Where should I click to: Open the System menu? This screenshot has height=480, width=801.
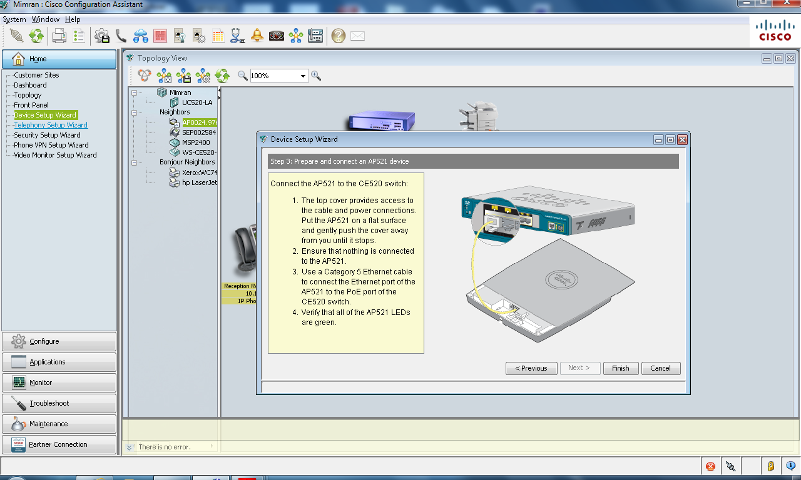14,19
